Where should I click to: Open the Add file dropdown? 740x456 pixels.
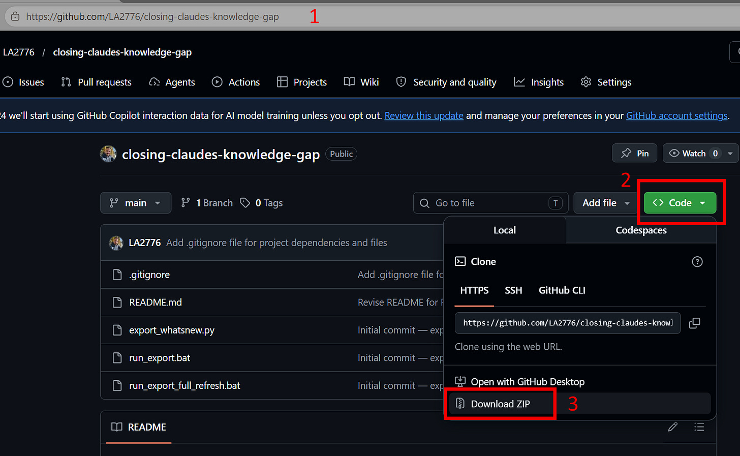point(606,203)
